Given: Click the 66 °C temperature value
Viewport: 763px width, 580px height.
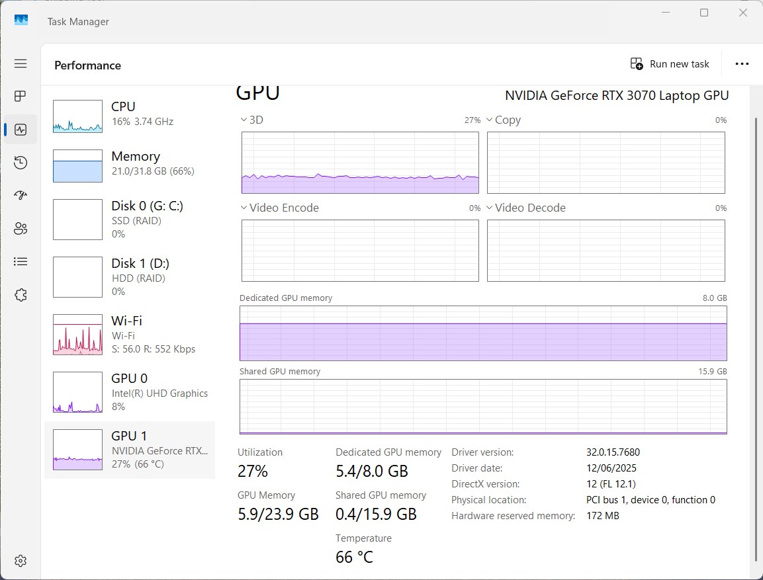Looking at the screenshot, I should (354, 557).
